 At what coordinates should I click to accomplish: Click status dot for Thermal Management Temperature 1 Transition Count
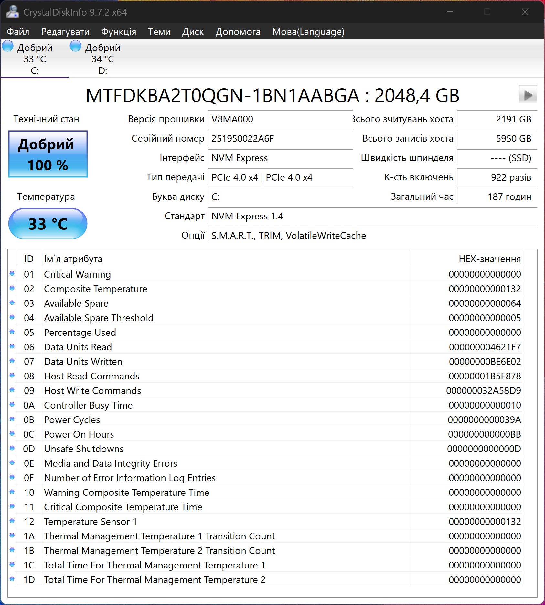pos(12,536)
